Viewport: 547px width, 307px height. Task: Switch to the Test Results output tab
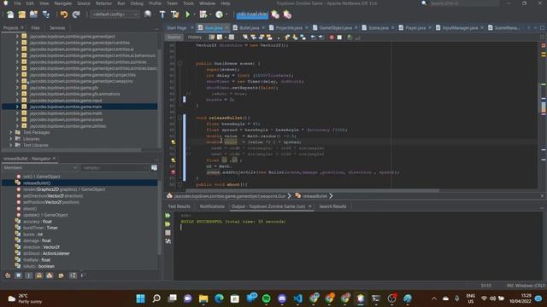pos(179,206)
